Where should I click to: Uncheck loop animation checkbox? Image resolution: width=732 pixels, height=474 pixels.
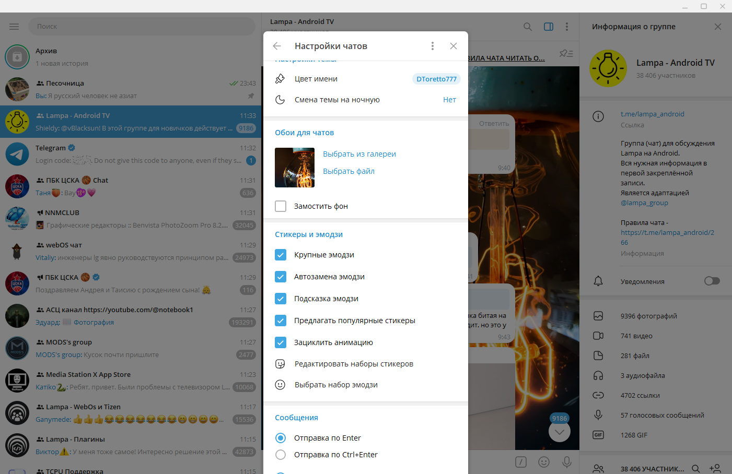click(x=281, y=342)
